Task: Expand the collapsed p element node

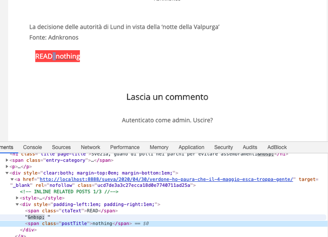Action: coord(7,166)
